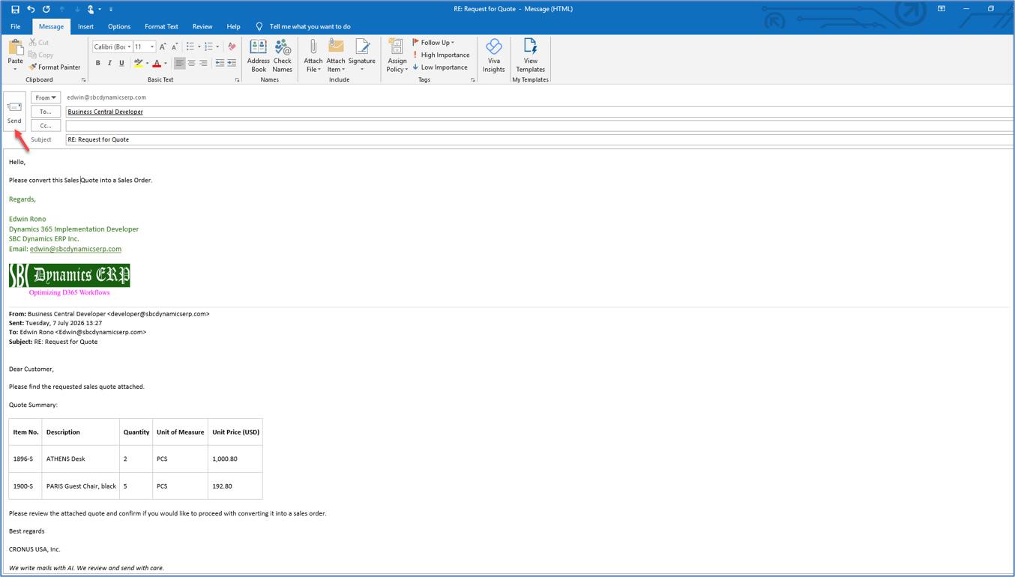Image resolution: width=1015 pixels, height=577 pixels.
Task: Open the Follow Up flag dropdown
Action: [x=433, y=43]
